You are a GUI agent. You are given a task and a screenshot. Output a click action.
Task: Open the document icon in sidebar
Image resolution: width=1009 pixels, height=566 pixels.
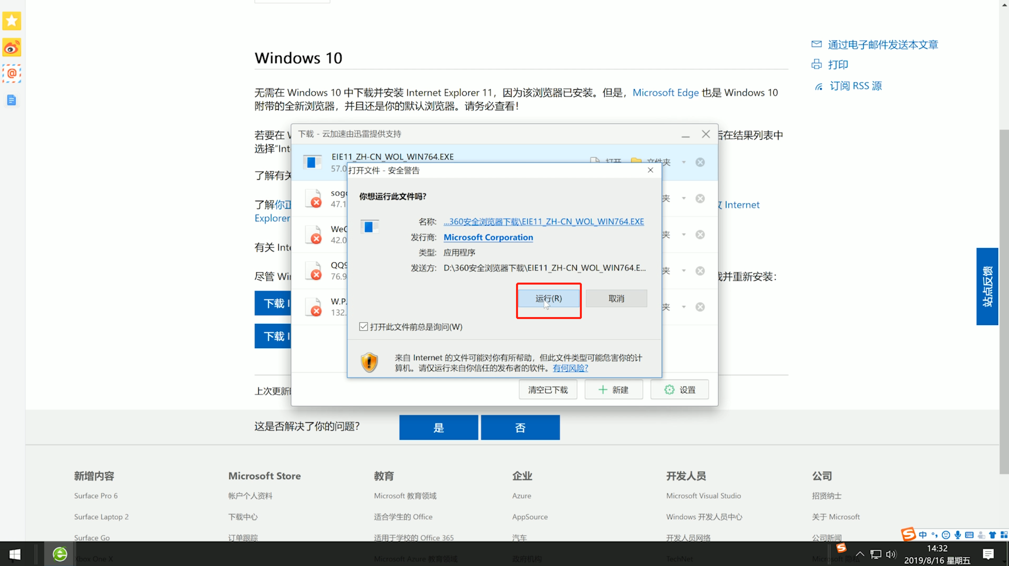click(x=12, y=100)
